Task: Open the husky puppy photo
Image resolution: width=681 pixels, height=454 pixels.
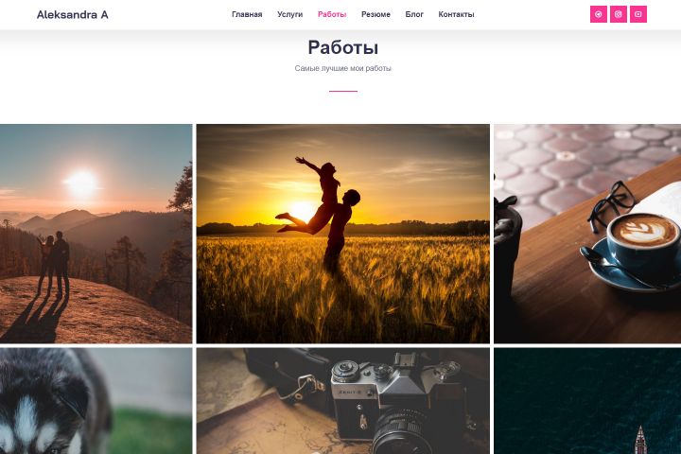Action: pos(96,401)
